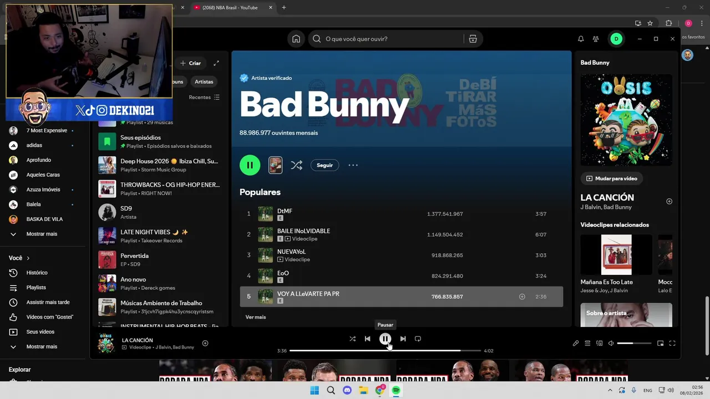
Task: Enter full screen from the player bar
Action: pos(672,343)
